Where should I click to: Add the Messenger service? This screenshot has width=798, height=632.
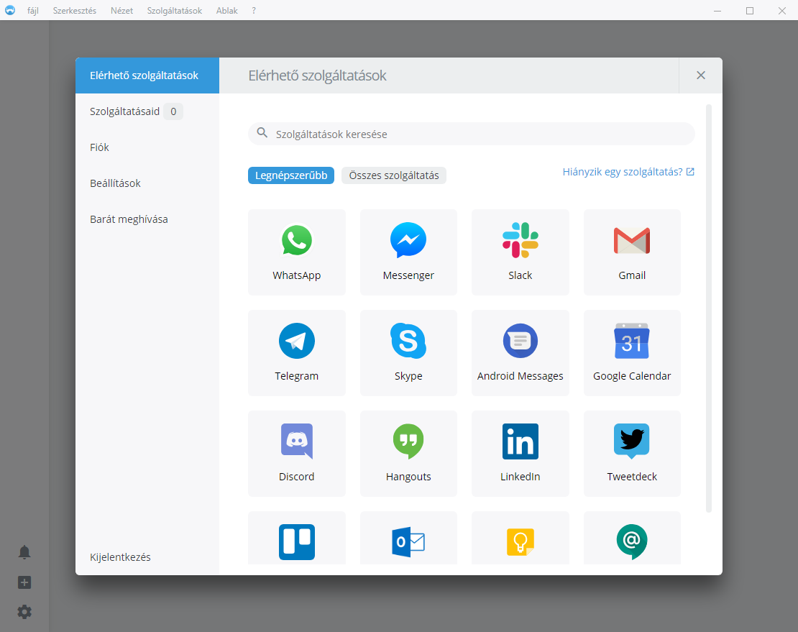pyautogui.click(x=408, y=242)
